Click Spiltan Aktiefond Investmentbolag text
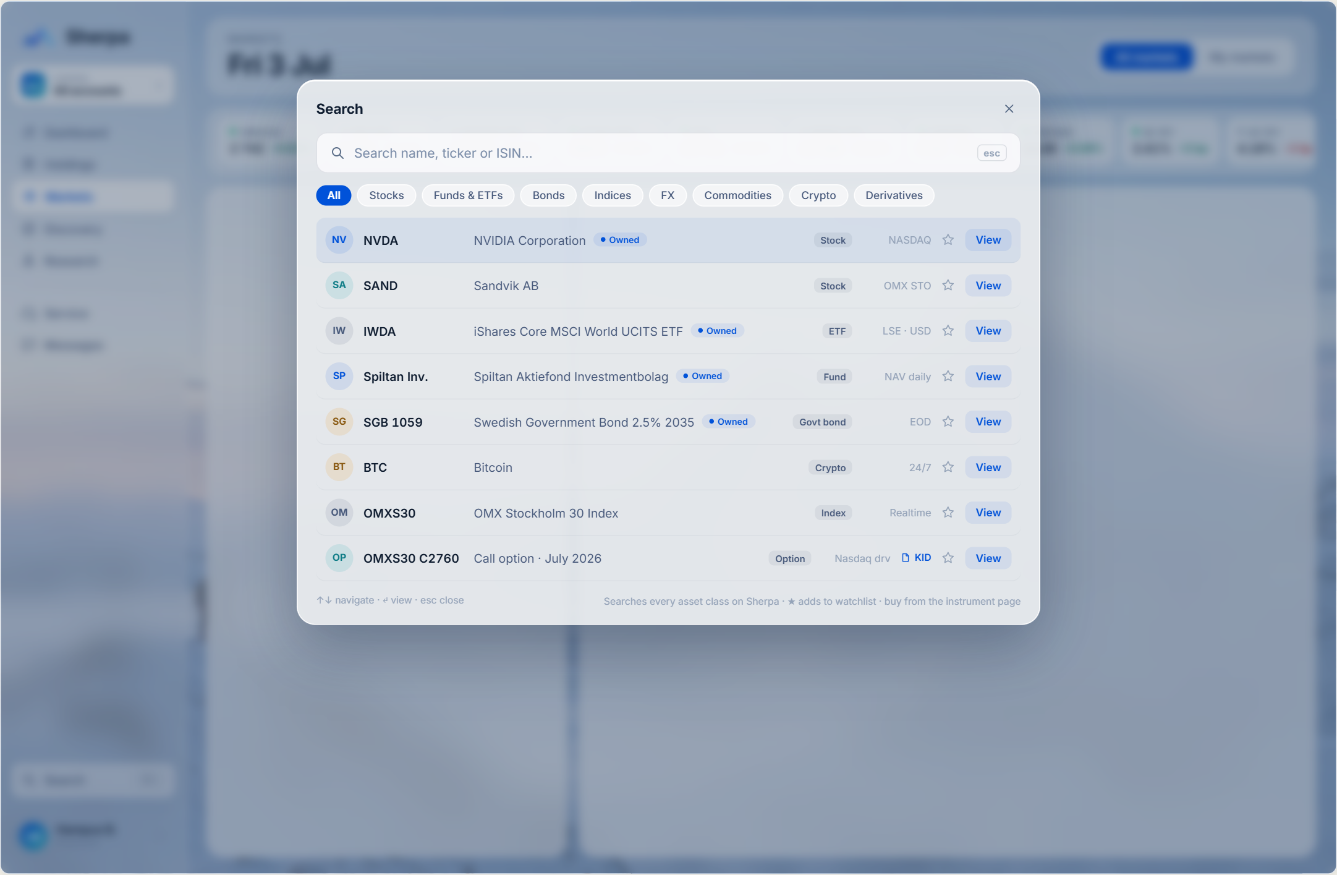This screenshot has height=875, width=1337. coord(571,377)
